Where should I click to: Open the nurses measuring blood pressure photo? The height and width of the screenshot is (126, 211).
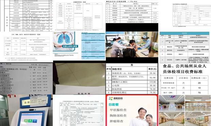[x=132, y=44]
